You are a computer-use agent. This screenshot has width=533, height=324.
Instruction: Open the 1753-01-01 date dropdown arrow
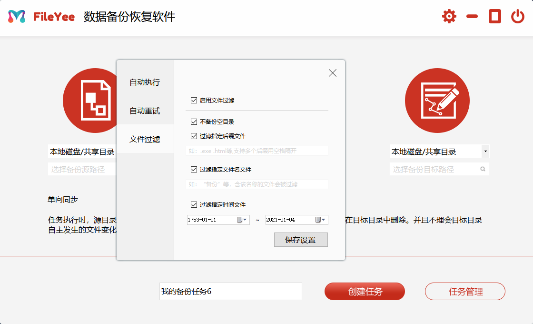tap(246, 220)
